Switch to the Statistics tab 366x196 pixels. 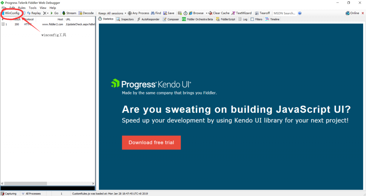click(x=106, y=19)
